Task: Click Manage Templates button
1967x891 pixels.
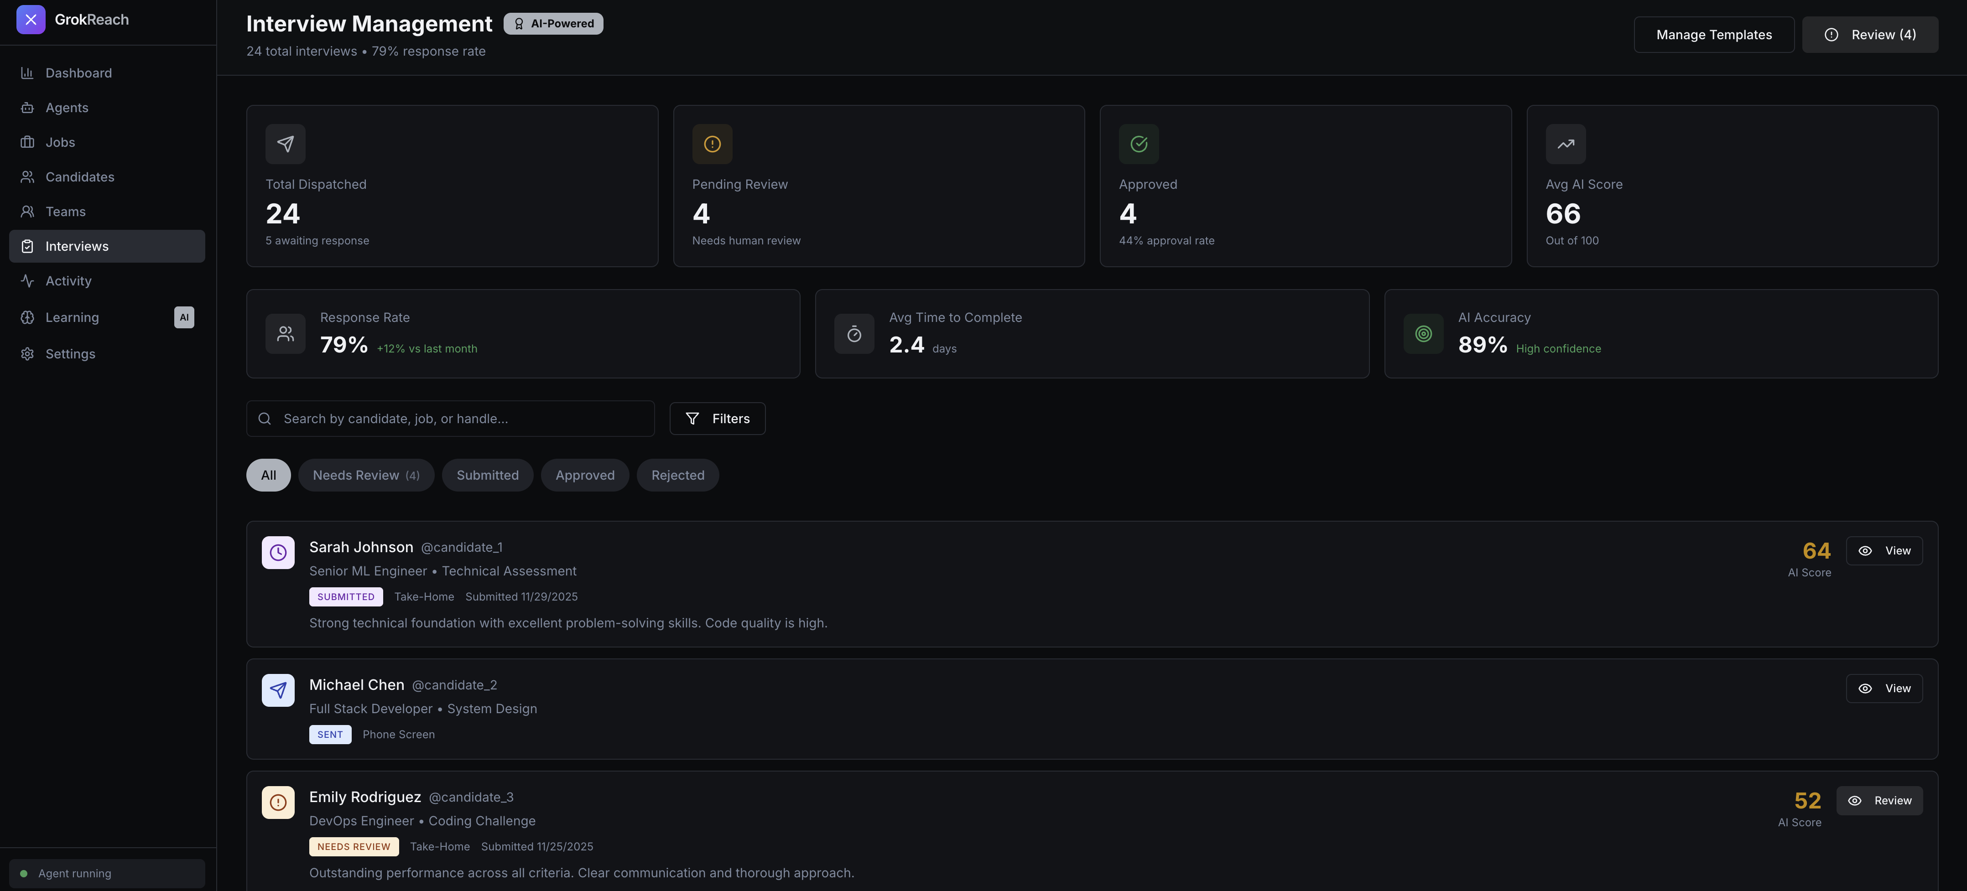Action: [1713, 35]
